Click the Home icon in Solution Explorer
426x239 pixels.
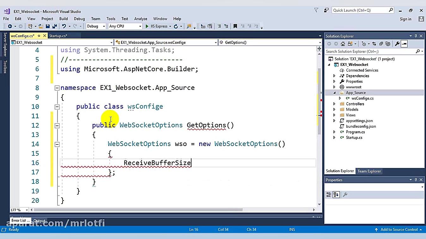[343, 44]
